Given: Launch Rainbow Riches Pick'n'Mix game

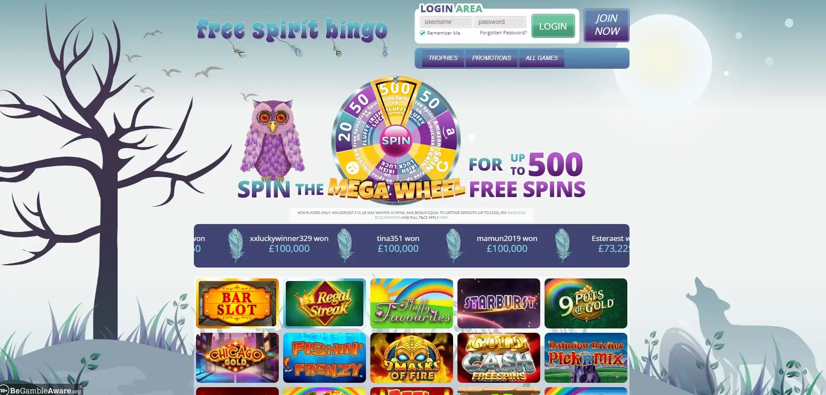Looking at the screenshot, I should [x=586, y=358].
